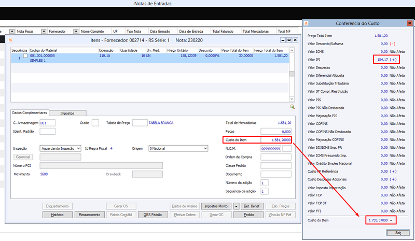Open the Fornecedor column filter arrow
The image size is (415, 241).
[x=76, y=31]
